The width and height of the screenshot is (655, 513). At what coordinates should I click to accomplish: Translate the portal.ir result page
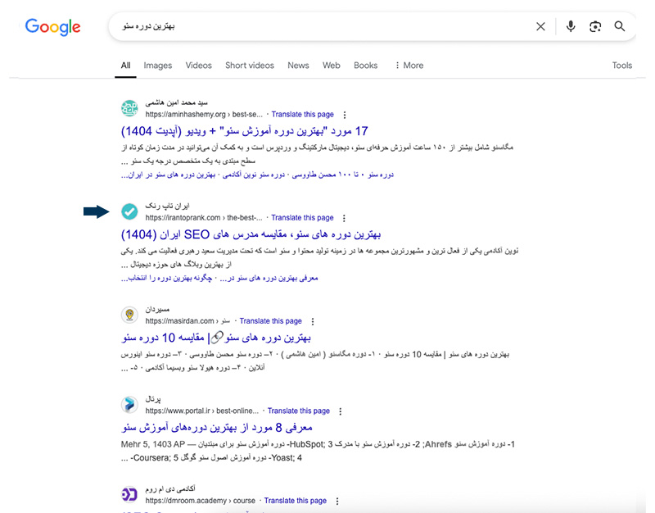coord(299,411)
